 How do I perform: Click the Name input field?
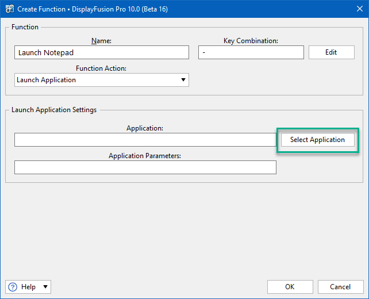coord(102,52)
